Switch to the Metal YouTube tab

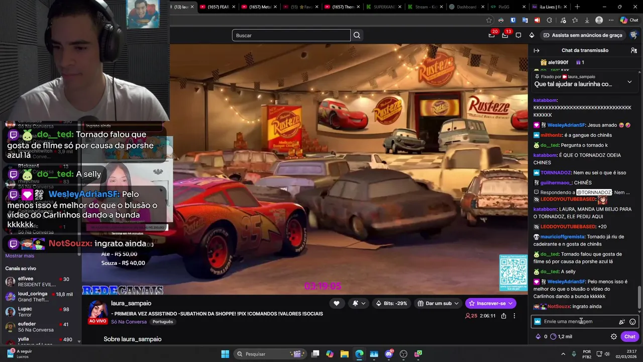(x=259, y=7)
